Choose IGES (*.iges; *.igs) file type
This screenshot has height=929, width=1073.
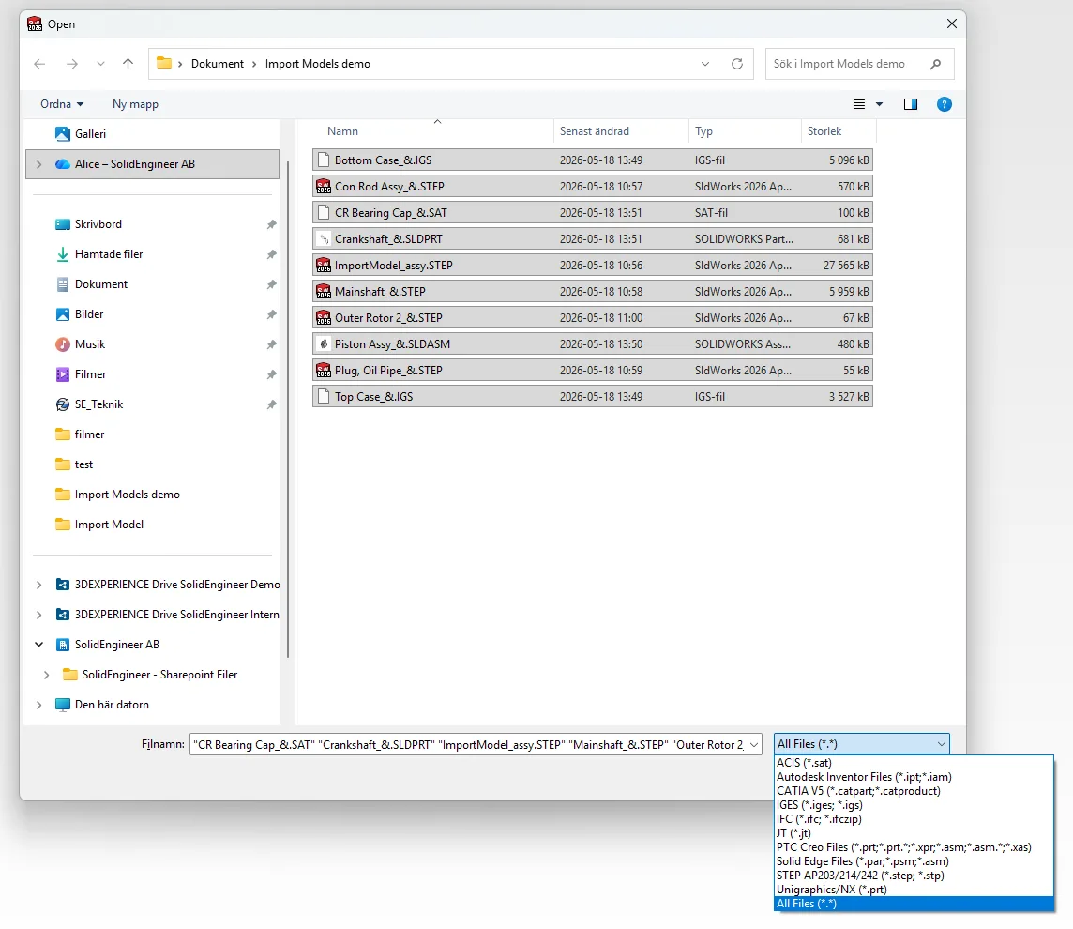(914, 805)
